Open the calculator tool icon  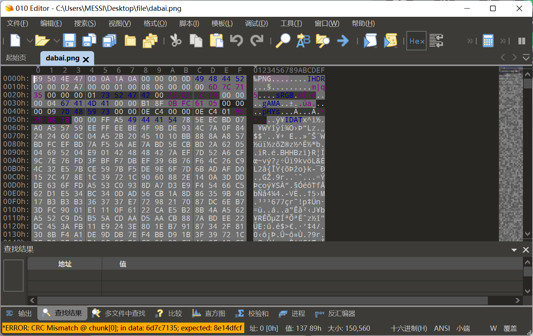pos(488,41)
